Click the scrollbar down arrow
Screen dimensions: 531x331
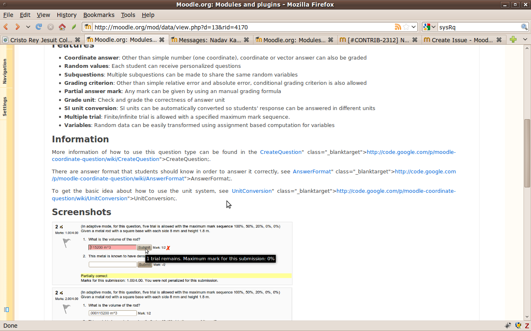click(x=527, y=318)
